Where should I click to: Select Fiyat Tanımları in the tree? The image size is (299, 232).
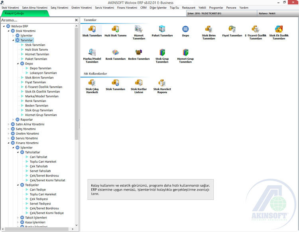pyautogui.click(x=35, y=83)
